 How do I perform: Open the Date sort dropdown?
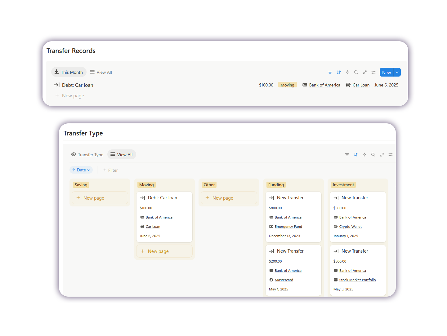point(81,170)
